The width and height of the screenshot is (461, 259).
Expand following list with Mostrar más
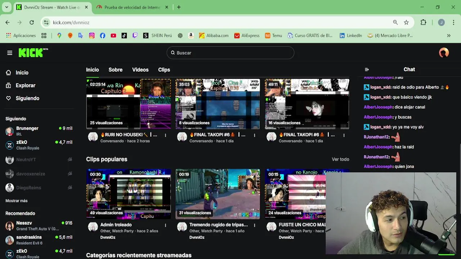tap(17, 201)
